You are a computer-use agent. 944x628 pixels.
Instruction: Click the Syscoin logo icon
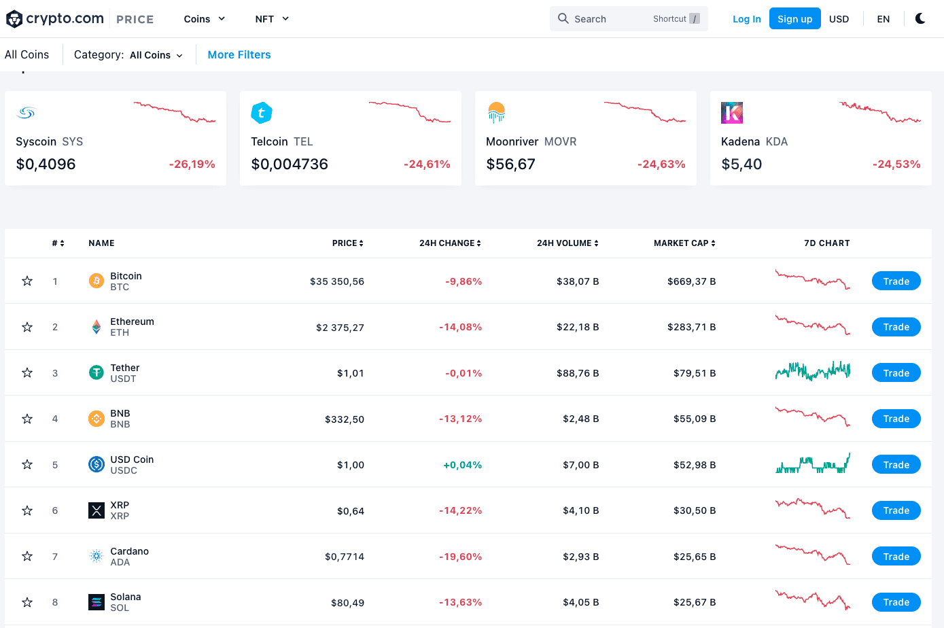pos(26,113)
